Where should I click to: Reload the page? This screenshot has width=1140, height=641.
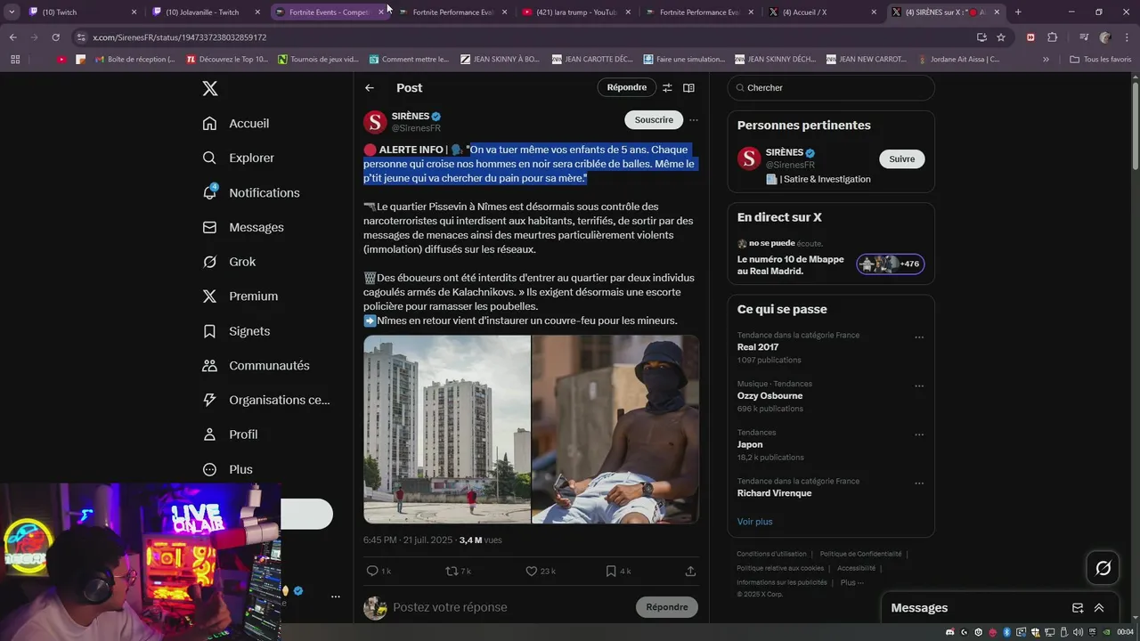click(55, 37)
